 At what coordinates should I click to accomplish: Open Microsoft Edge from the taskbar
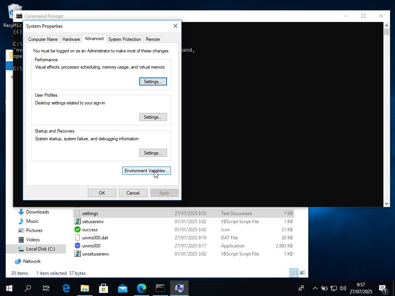(66, 288)
